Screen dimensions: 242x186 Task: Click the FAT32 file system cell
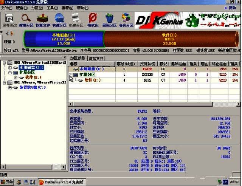[147, 69]
